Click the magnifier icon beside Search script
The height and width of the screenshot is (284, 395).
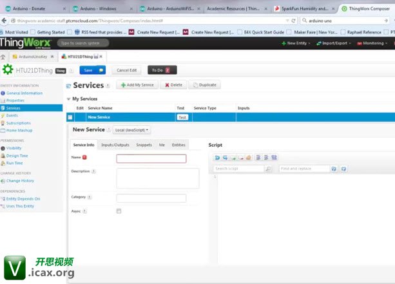pyautogui.click(x=269, y=169)
